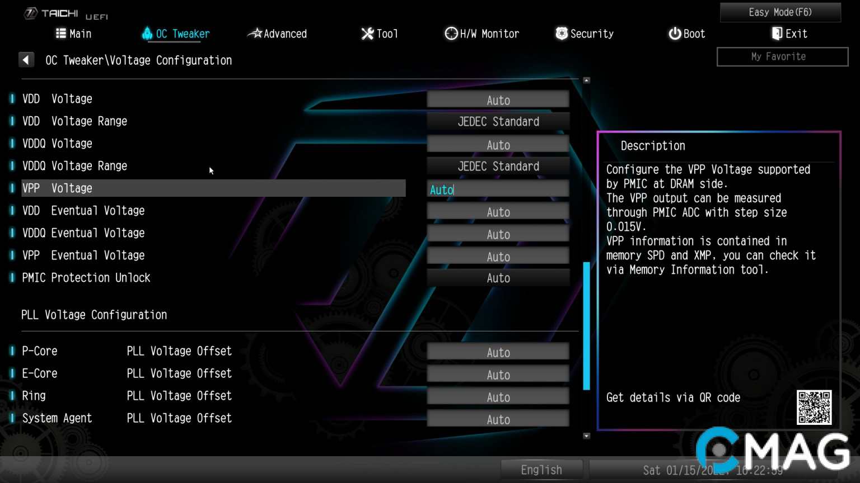Click the OC Tweaker rocket icon
Screen dimensions: 860x483
pos(147,34)
